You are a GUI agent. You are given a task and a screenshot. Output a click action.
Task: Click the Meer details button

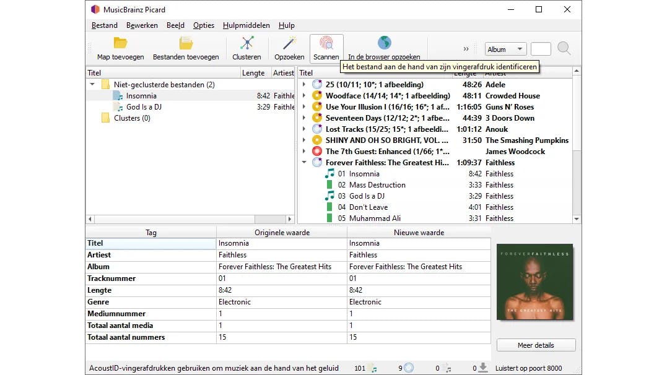click(536, 345)
